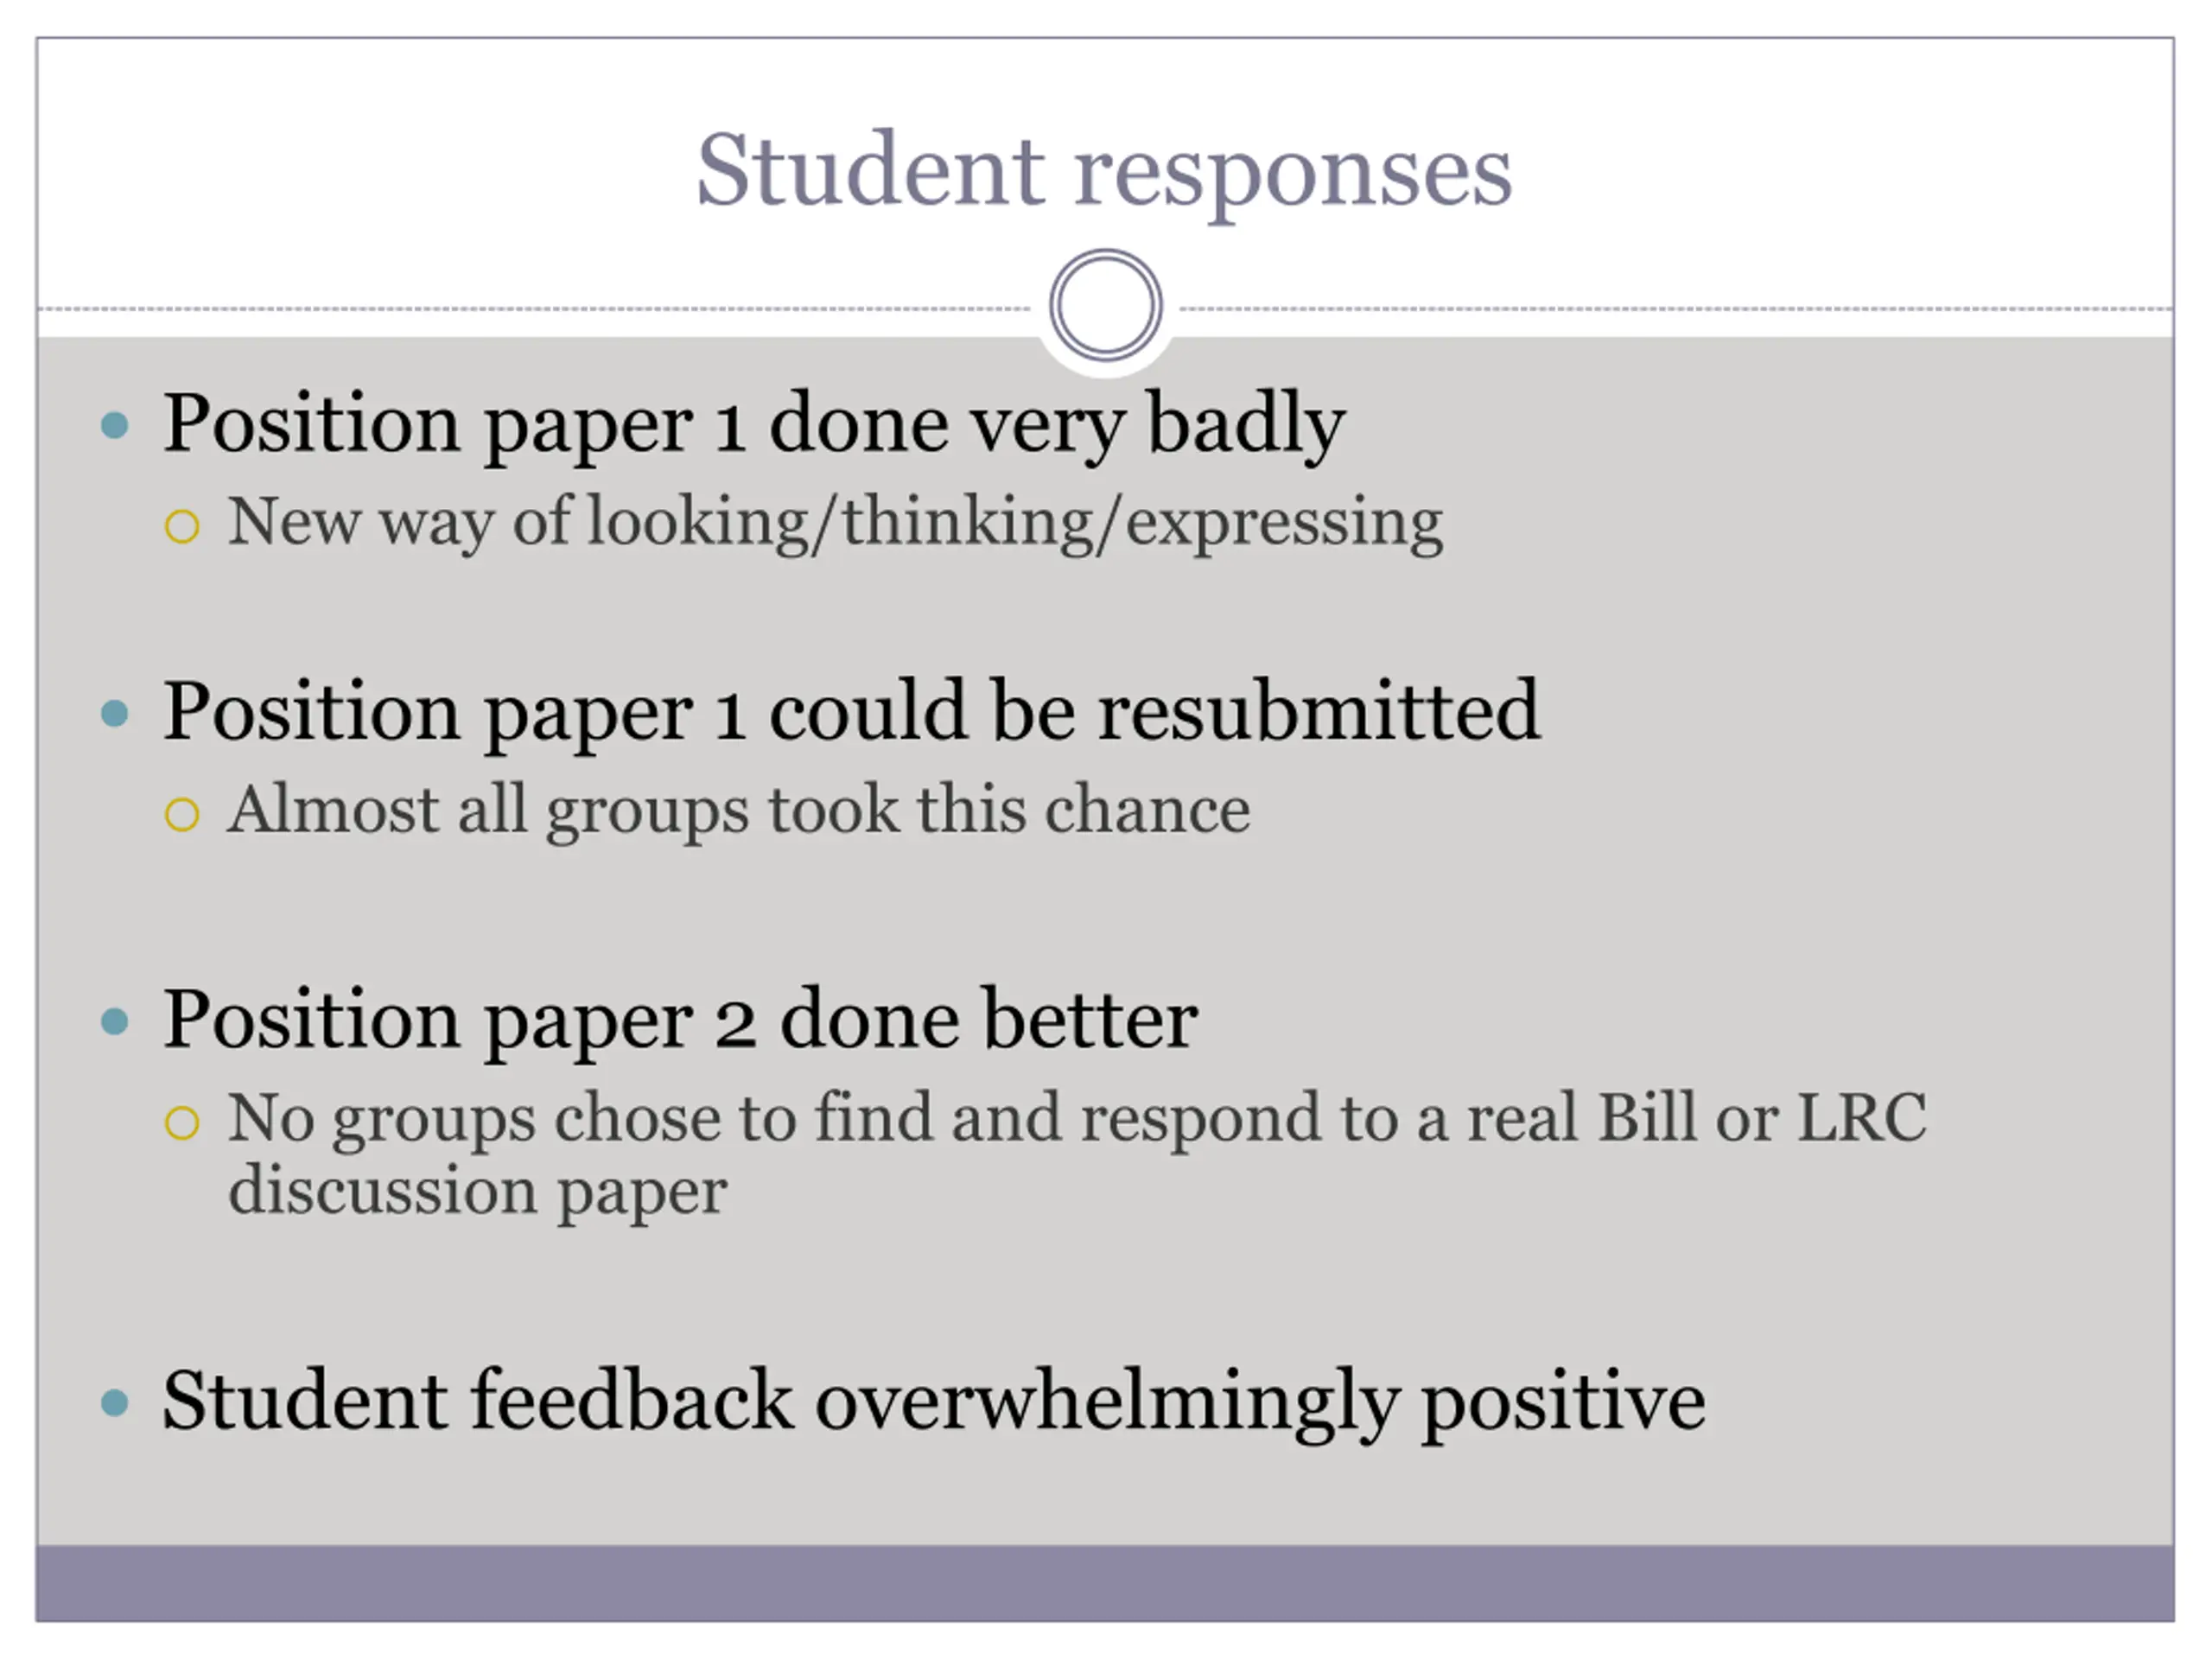Click the "Student responses" slide title
The height and width of the screenshot is (1659, 2212).
pyautogui.click(x=1104, y=170)
